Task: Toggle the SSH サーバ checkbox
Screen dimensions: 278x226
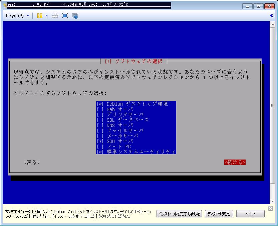Action: coord(100,141)
